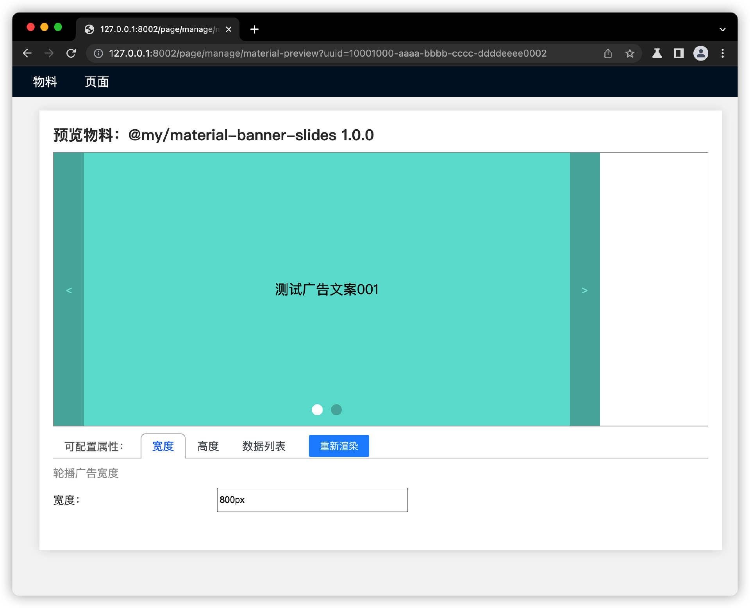The image size is (750, 608).
Task: Expand the tab search chevron
Action: [722, 29]
